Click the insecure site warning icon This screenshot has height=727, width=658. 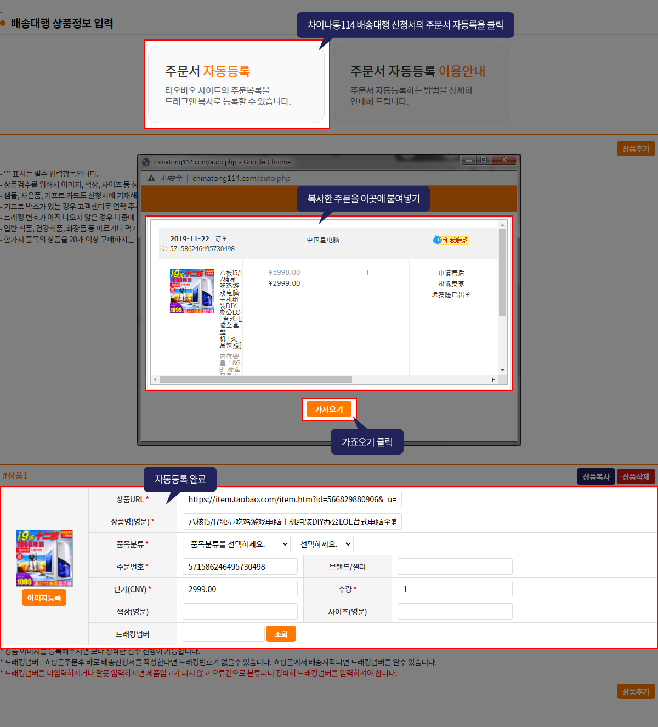(x=151, y=178)
